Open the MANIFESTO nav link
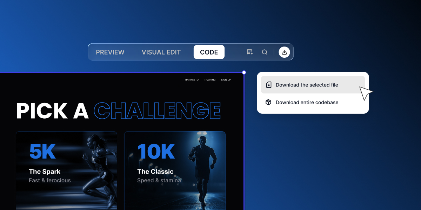 coord(192,80)
